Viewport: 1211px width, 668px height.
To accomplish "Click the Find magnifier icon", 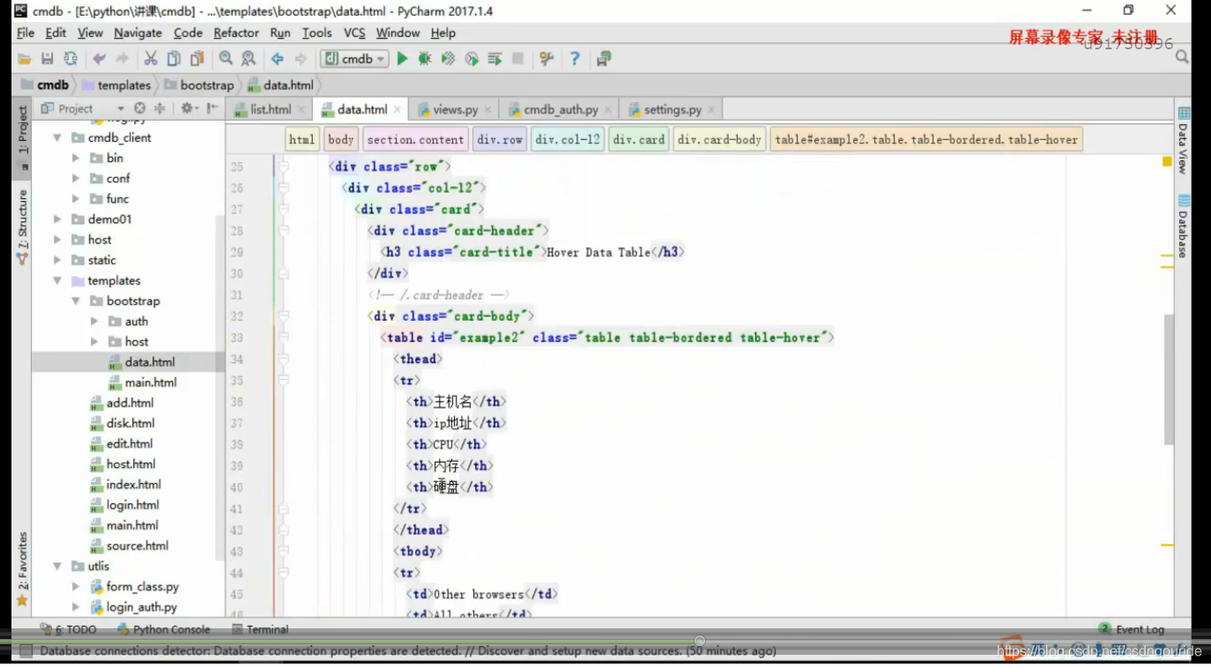I will point(226,58).
